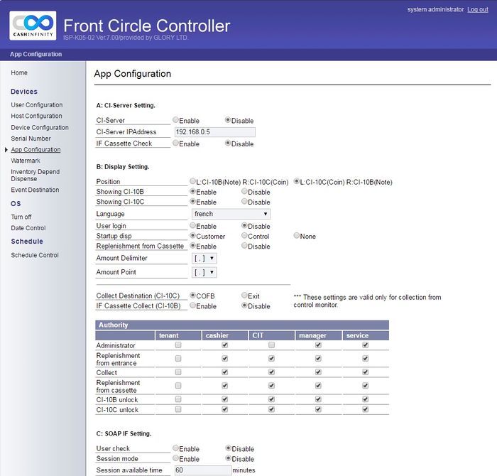Screen dimensions: 497x476
Task: Open Home in the sidebar
Action: click(19, 72)
